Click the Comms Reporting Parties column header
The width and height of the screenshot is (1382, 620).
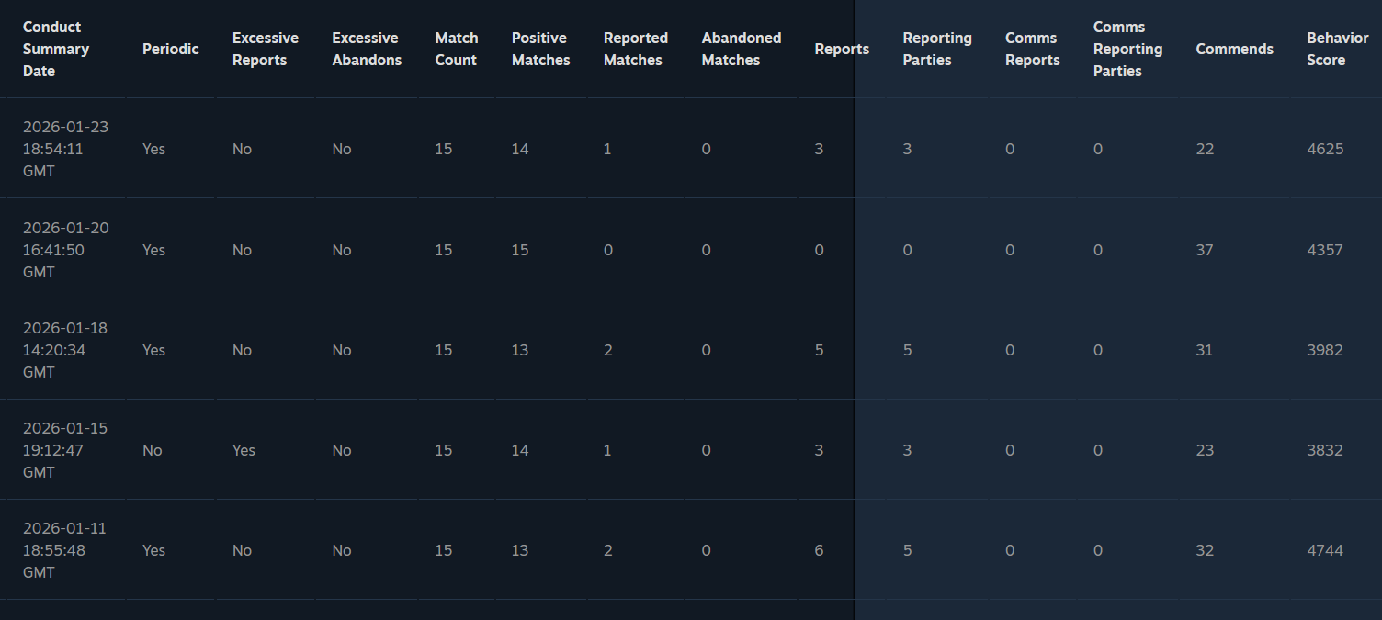1127,49
